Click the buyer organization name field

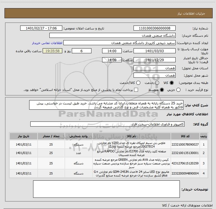[112, 35]
